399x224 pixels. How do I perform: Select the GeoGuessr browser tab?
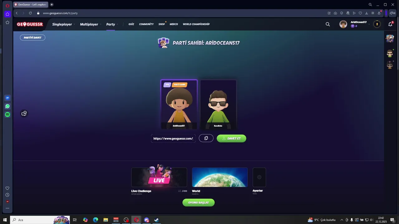(31, 5)
